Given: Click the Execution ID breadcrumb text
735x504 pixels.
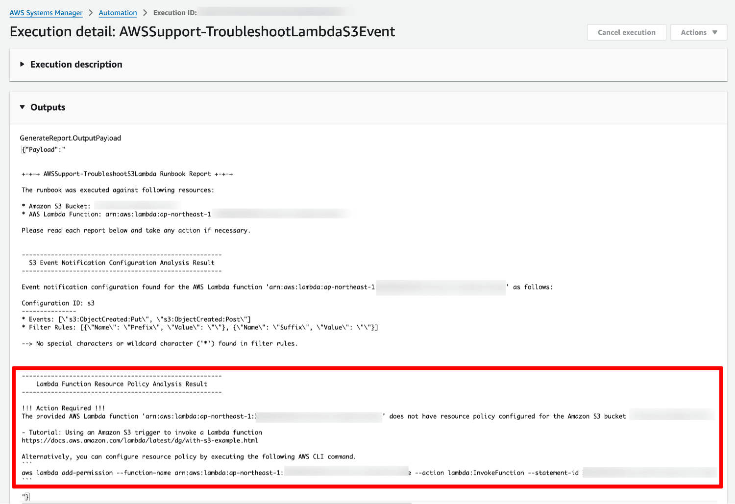Looking at the screenshot, I should 175,13.
